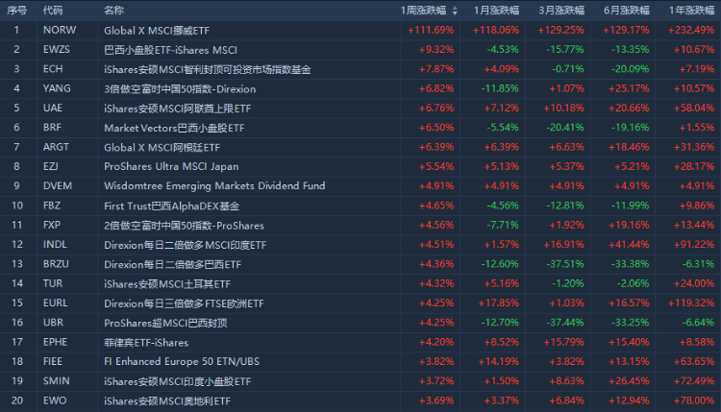The height and width of the screenshot is (412, 721).
Task: Select the BRZU ticker code
Action: click(x=56, y=264)
